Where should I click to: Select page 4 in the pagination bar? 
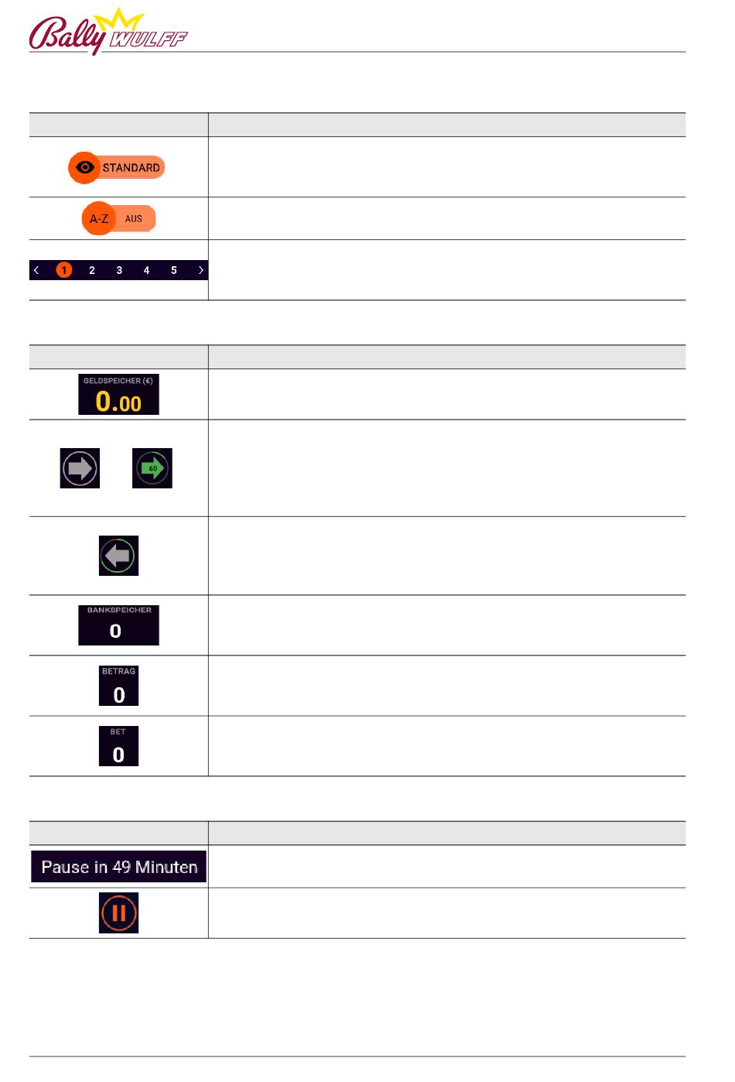click(146, 270)
